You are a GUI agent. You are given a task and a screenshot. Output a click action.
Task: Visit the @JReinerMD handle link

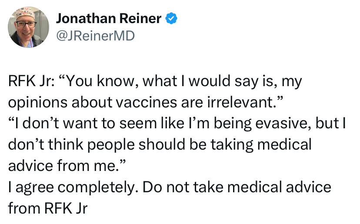click(95, 36)
